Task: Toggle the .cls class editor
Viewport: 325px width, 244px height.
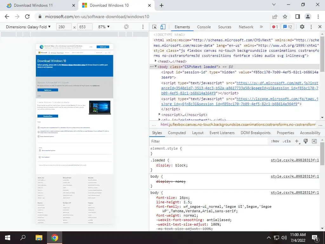Action: click(x=287, y=141)
